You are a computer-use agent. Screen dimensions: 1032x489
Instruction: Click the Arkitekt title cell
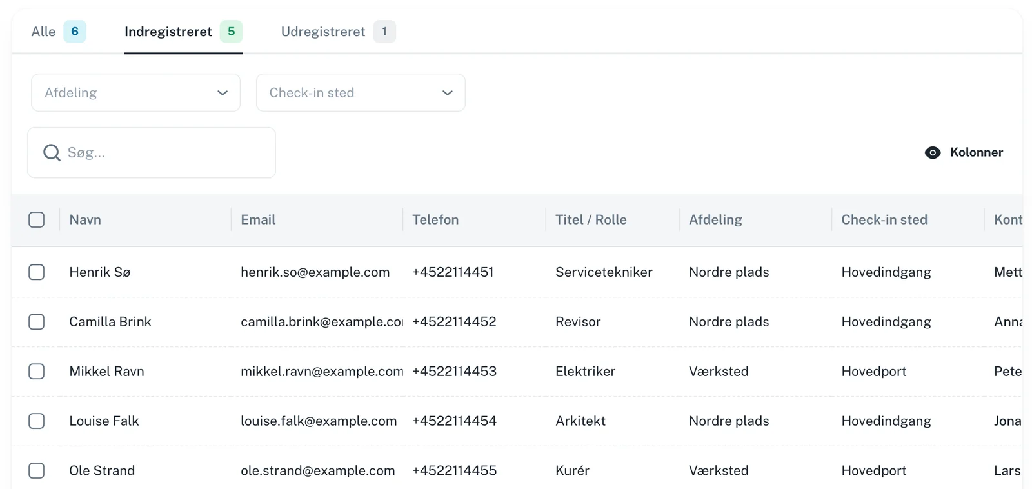pyautogui.click(x=580, y=421)
